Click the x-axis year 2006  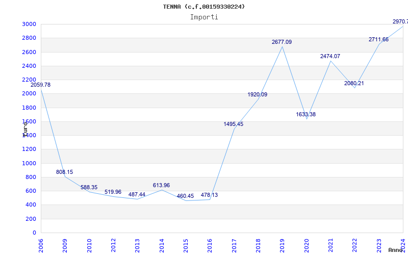pos(41,246)
